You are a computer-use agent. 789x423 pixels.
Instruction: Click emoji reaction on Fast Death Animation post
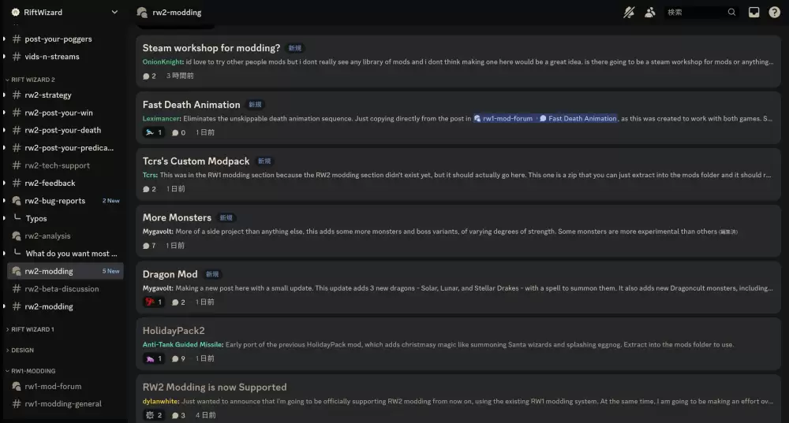(153, 132)
